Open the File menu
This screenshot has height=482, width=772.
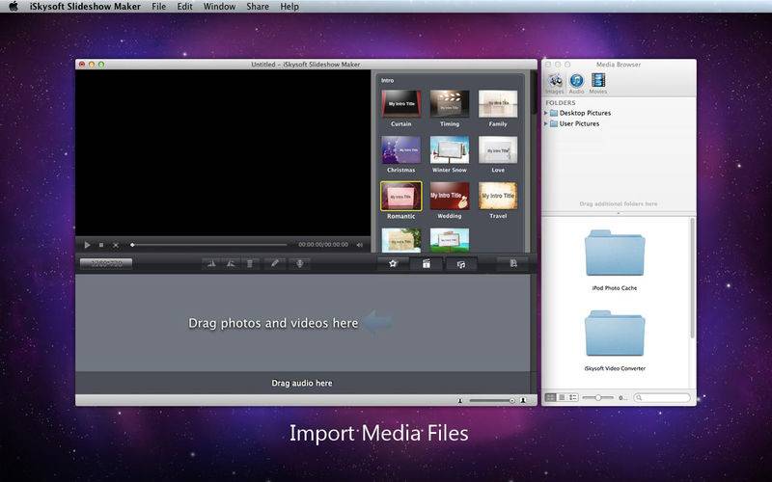click(159, 7)
